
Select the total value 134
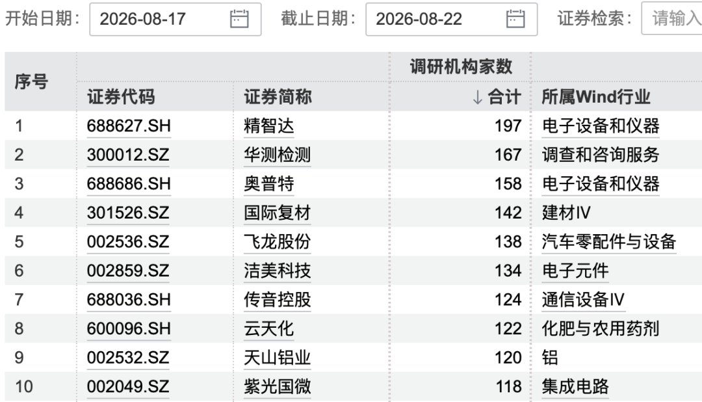[508, 271]
